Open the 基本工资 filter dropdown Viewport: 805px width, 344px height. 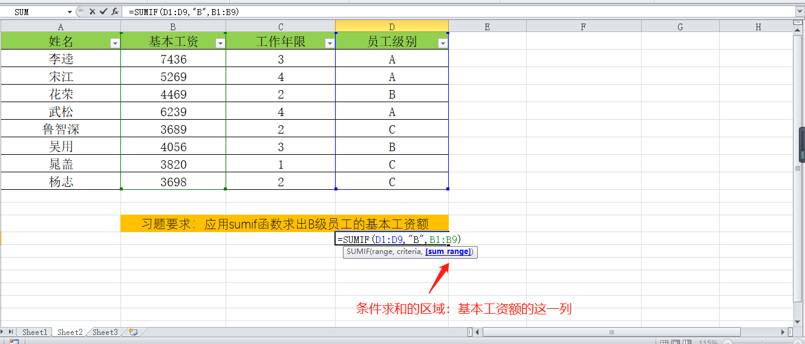[x=220, y=43]
